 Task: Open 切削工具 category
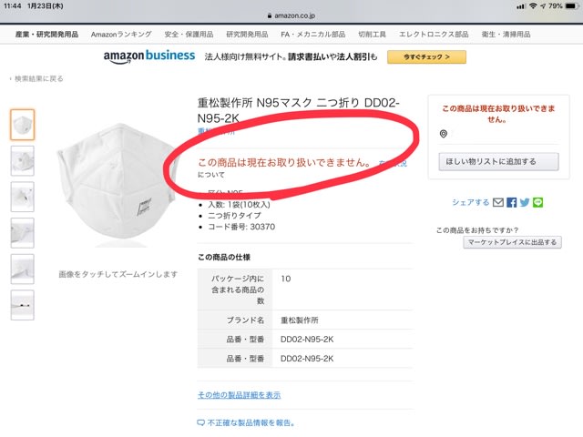click(372, 35)
